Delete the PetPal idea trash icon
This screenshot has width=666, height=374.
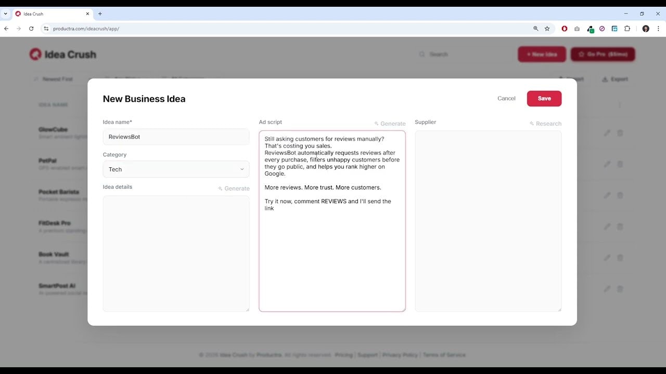(620, 164)
